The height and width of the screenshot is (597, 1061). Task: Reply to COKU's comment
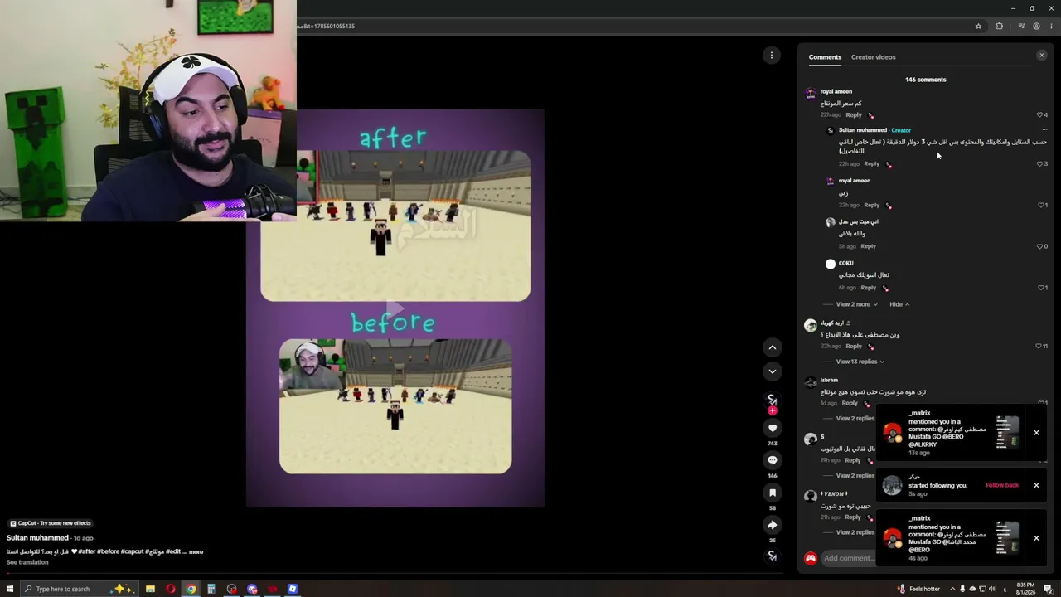868,288
